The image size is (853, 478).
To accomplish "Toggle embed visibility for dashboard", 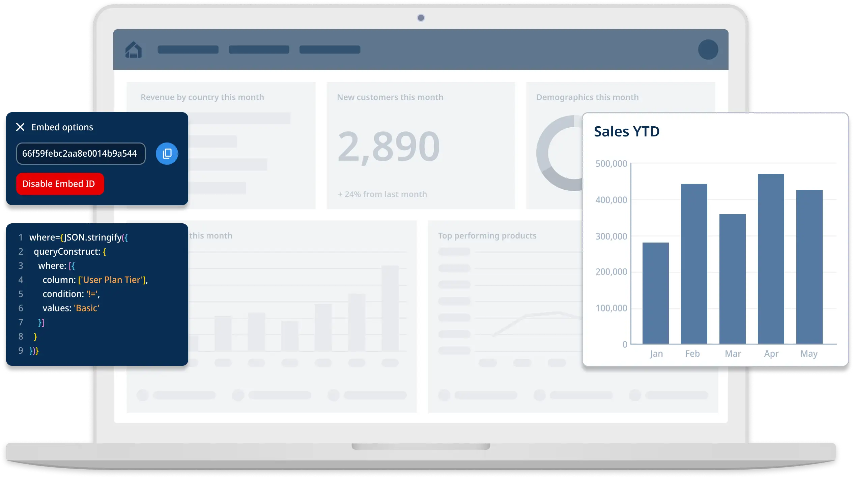I will 59,184.
